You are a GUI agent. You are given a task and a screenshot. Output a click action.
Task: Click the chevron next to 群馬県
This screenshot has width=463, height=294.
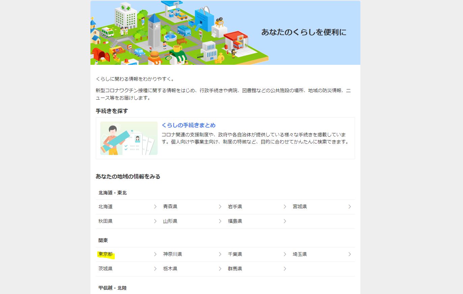285,269
